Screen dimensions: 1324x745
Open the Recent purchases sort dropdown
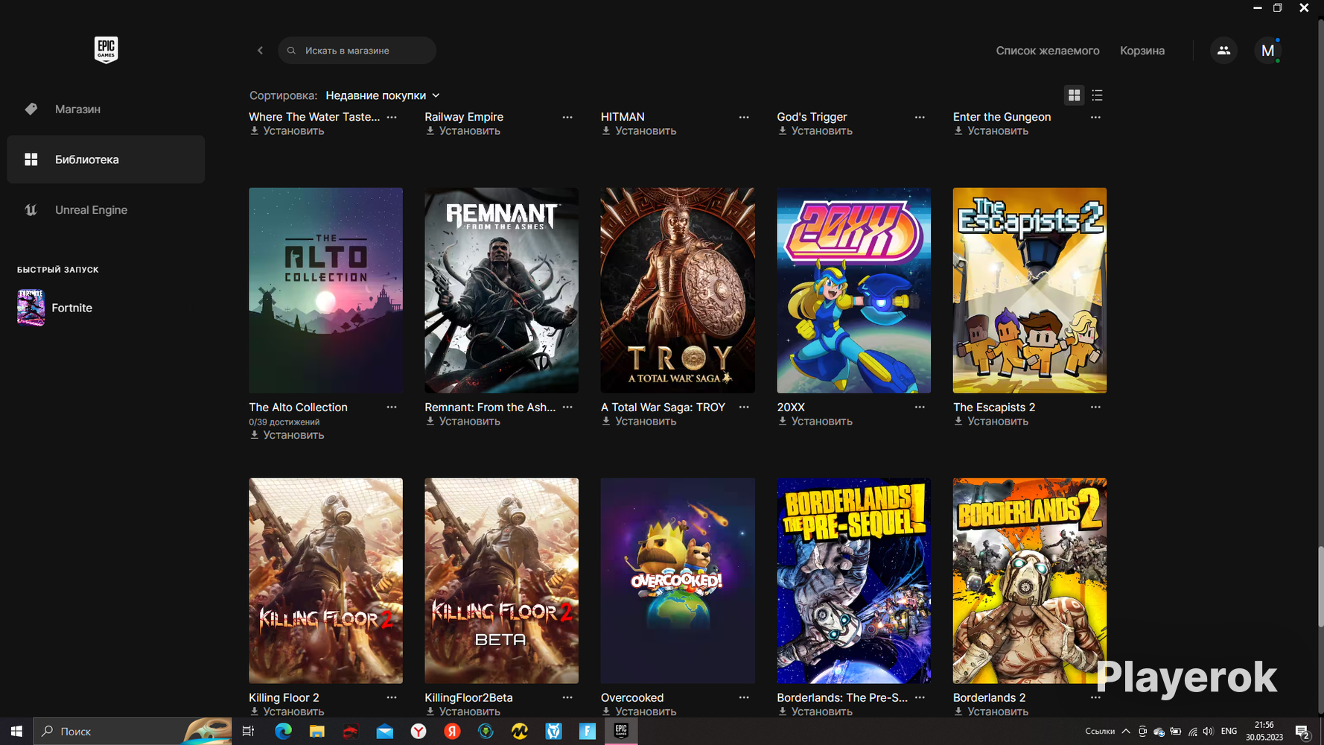[383, 95]
